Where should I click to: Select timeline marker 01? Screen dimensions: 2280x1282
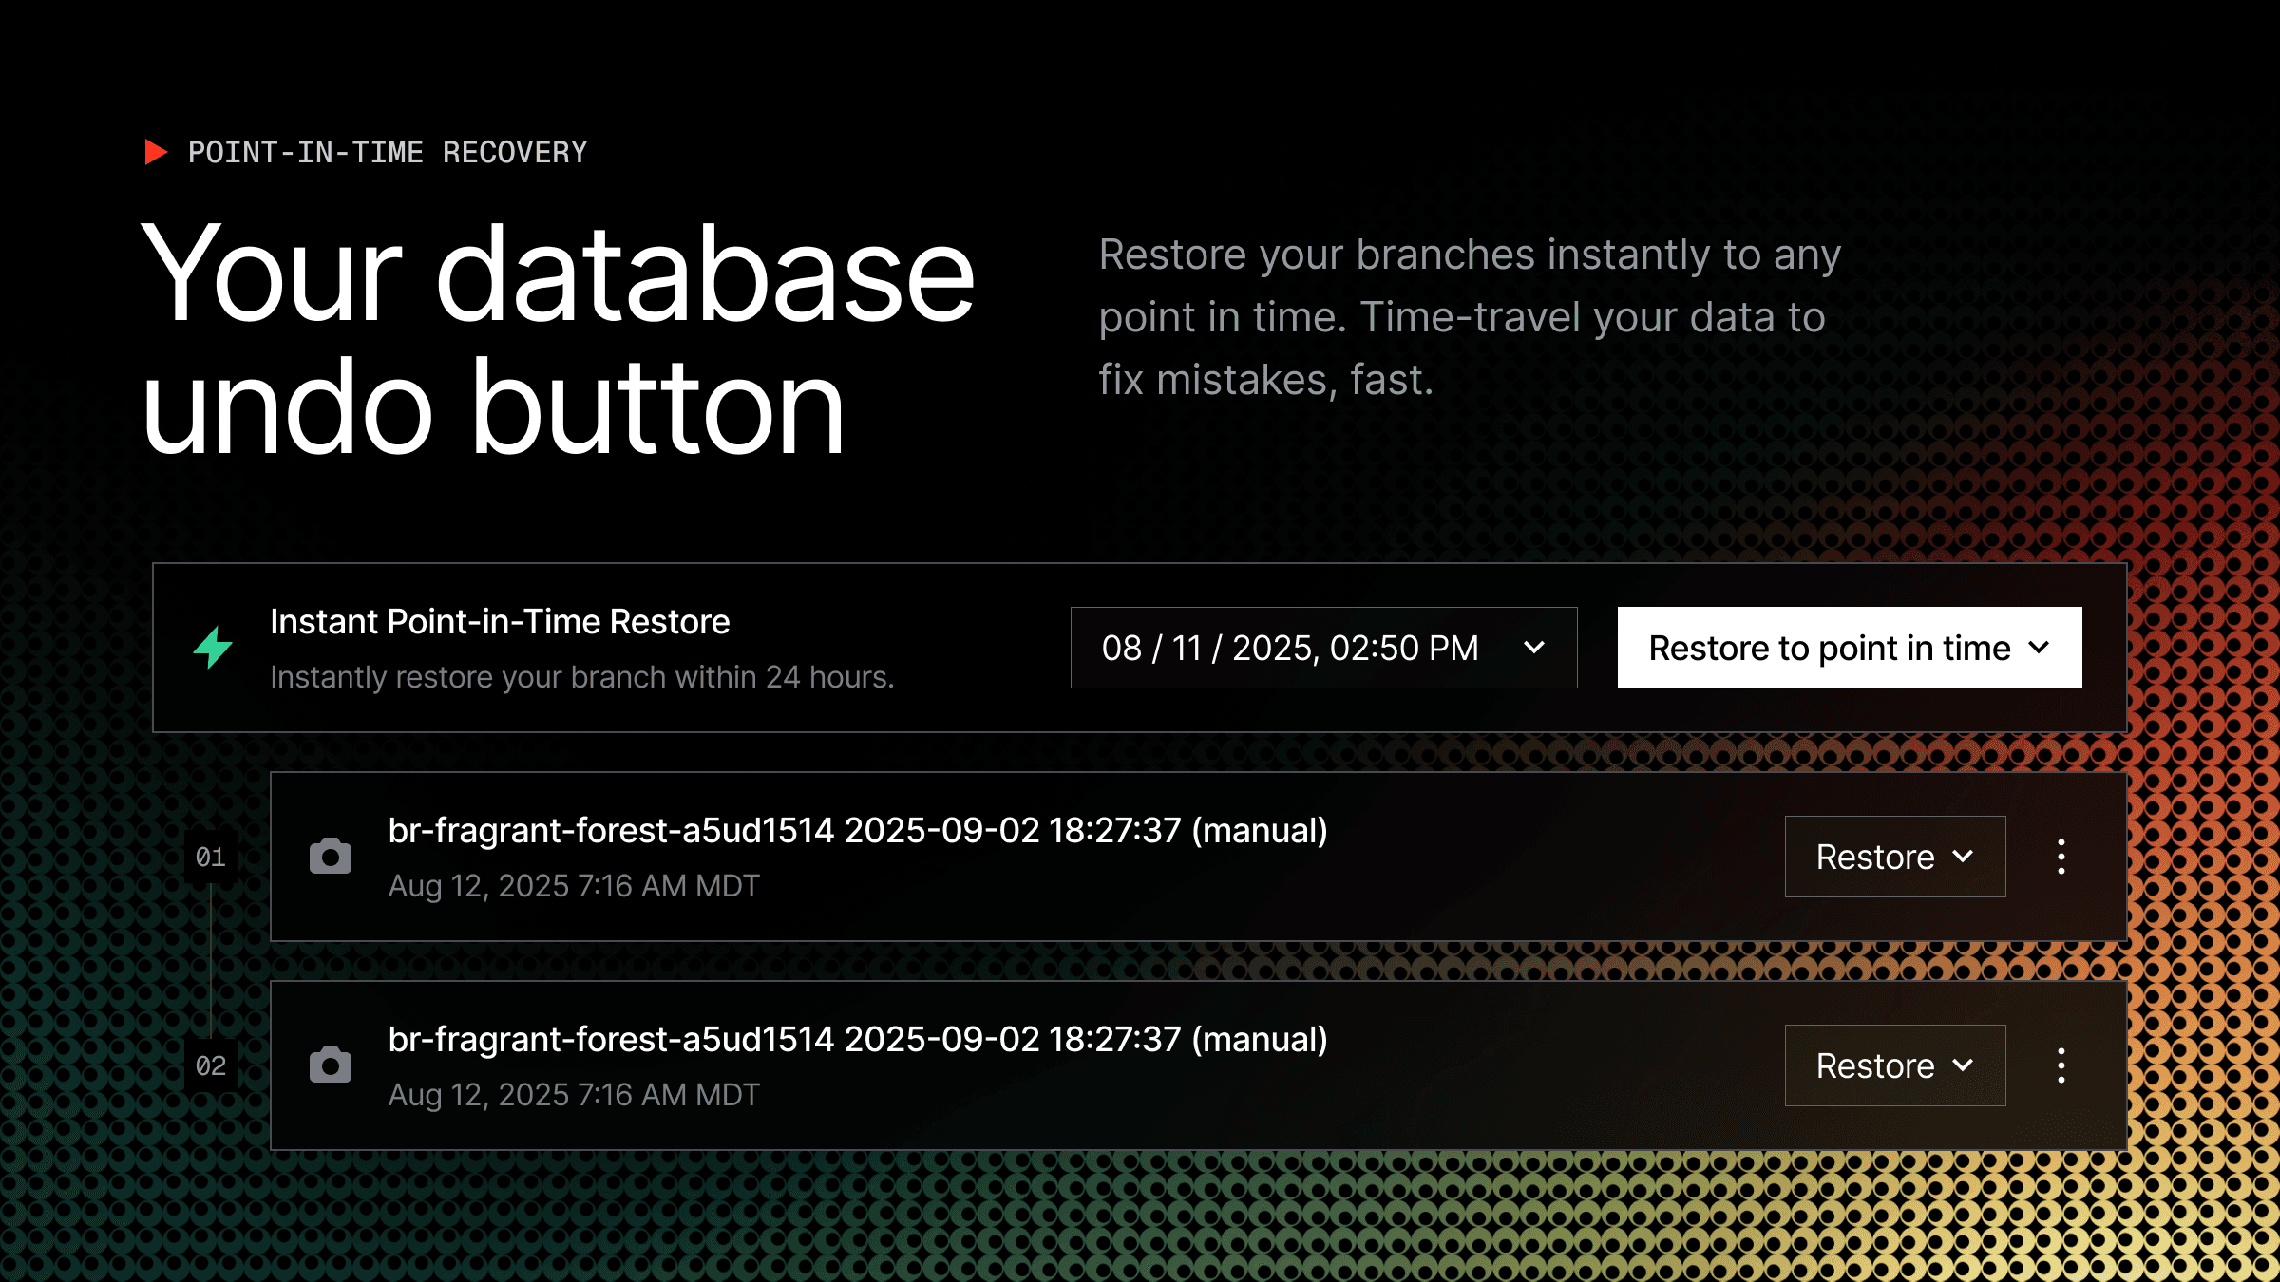[211, 858]
